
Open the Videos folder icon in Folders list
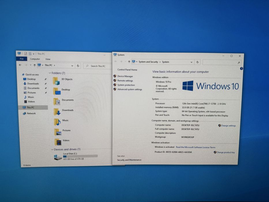[58, 142]
